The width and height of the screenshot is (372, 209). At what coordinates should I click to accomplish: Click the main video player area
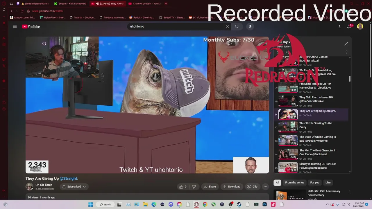pyautogui.click(x=147, y=105)
